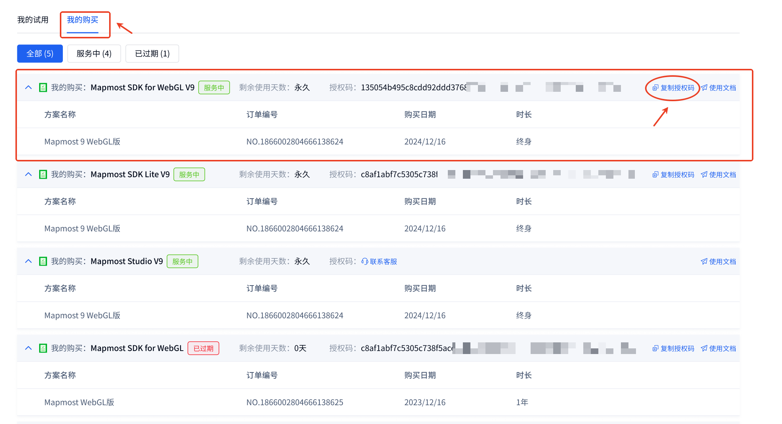Click the 服务中 badge of SDK Lite V9
782x424 pixels.
click(x=189, y=175)
